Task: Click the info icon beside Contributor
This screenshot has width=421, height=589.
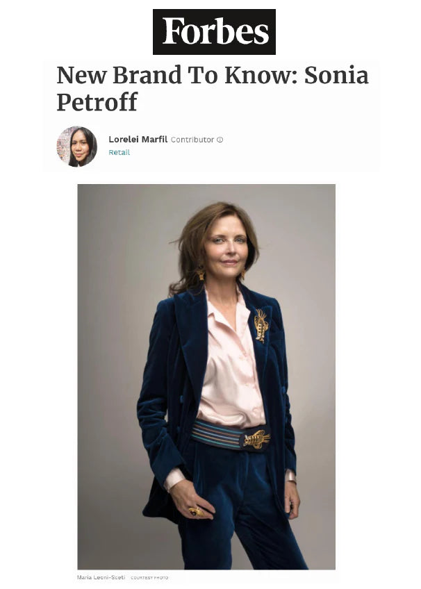Action: [x=220, y=140]
